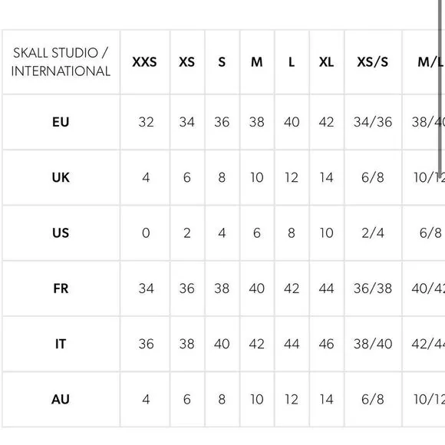445x445 pixels.
Task: Select the EU row label
Action: [x=61, y=122]
